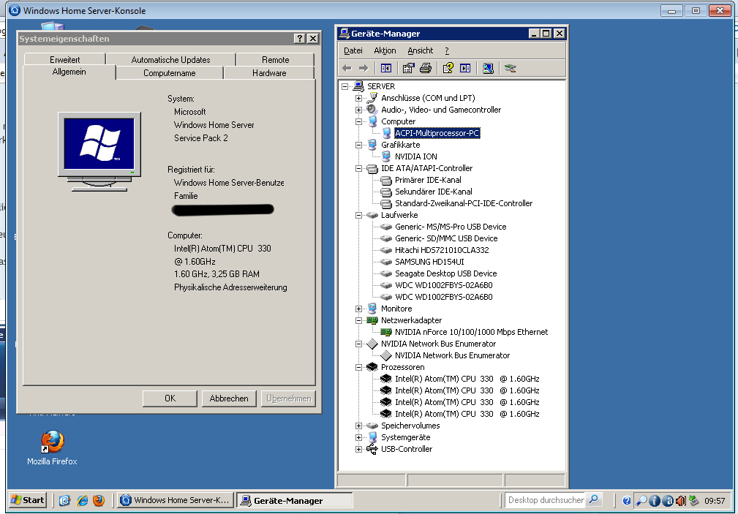This screenshot has width=738, height=514.
Task: Click the USB-Controller icon
Action: coord(372,450)
